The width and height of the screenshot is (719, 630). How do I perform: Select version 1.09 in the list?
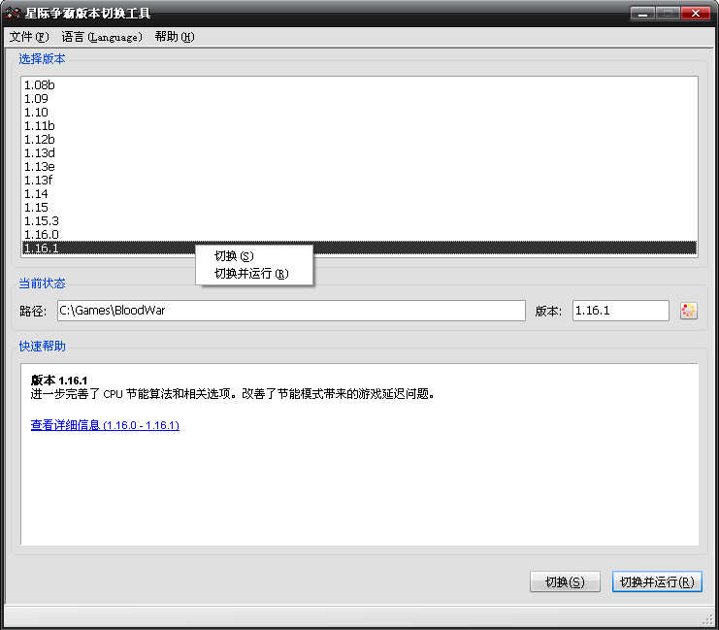(36, 99)
